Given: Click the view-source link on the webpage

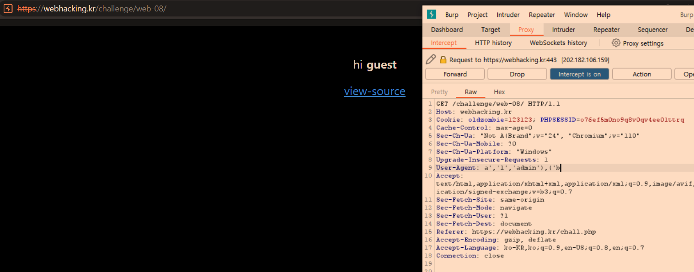Looking at the screenshot, I should pos(374,91).
